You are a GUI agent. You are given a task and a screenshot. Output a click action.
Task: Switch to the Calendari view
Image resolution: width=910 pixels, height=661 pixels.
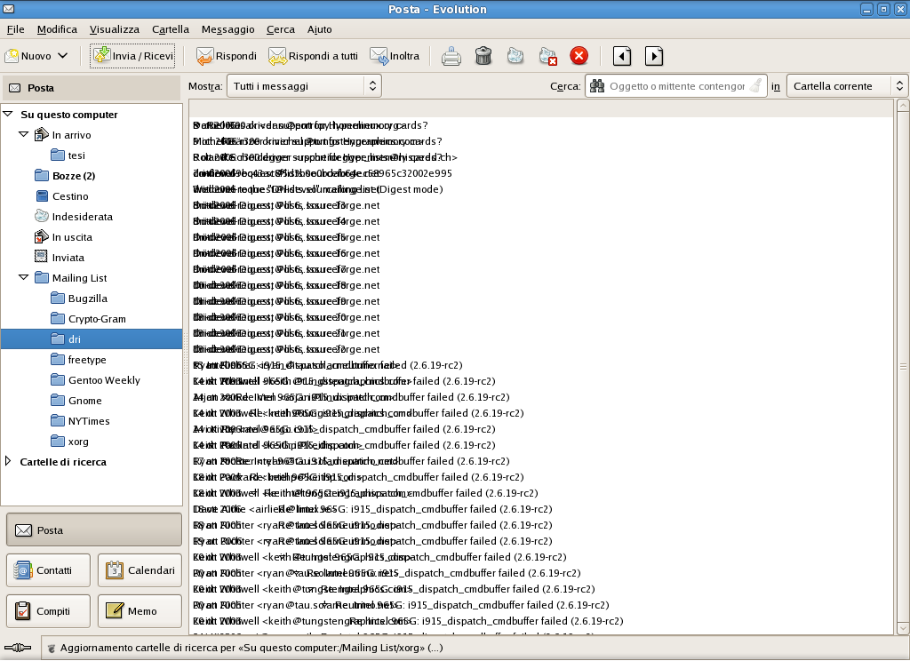[140, 570]
